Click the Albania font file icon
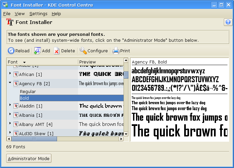The width and height of the screenshot is (234, 168). (x=16, y=115)
